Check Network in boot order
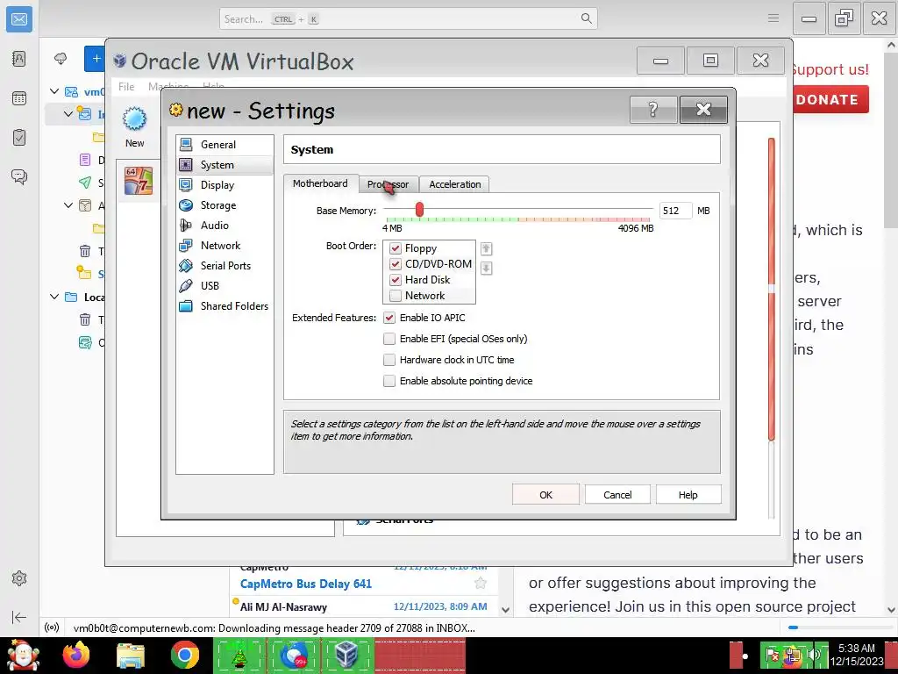The height and width of the screenshot is (674, 898). pyautogui.click(x=396, y=296)
